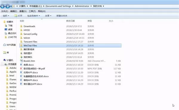Screen dimensions: 179x110
Task: Sort by the 大小 column header
Action: coord(111,21)
